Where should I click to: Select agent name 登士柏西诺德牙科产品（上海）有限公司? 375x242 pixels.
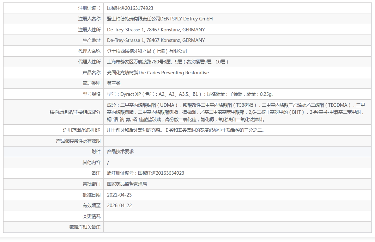(x=147, y=51)
